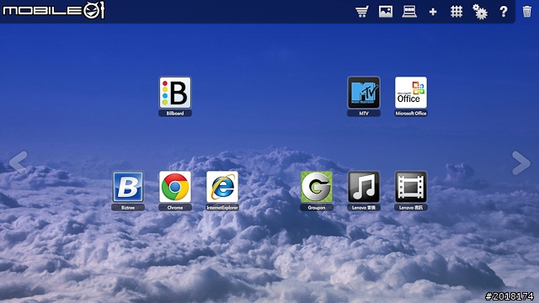Open the shopping cart store icon
Viewport: 539px width, 303px height.
coord(362,12)
